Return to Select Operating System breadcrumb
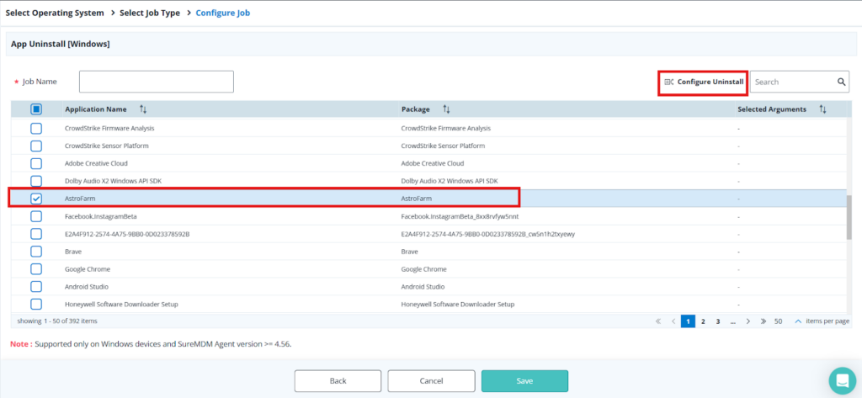Image resolution: width=862 pixels, height=398 pixels. point(55,13)
